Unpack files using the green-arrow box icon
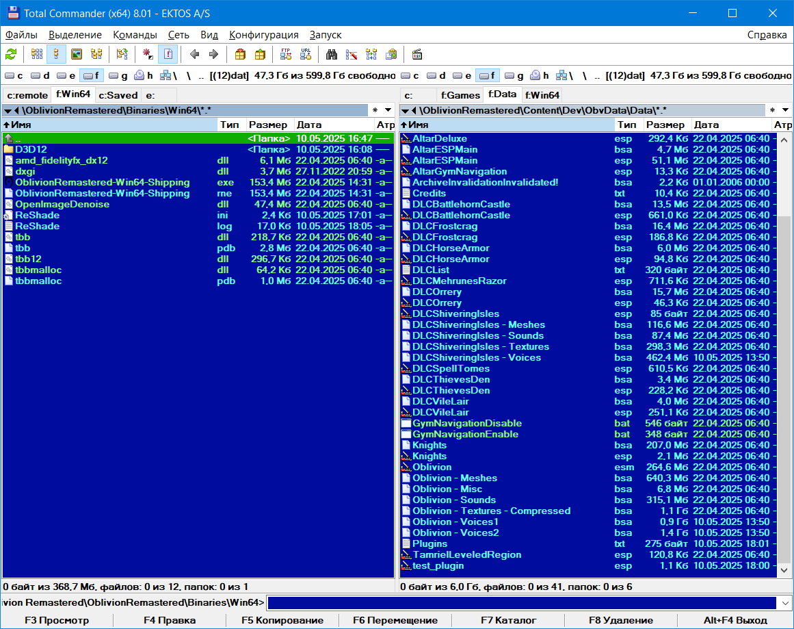The height and width of the screenshot is (629, 794). [x=260, y=54]
